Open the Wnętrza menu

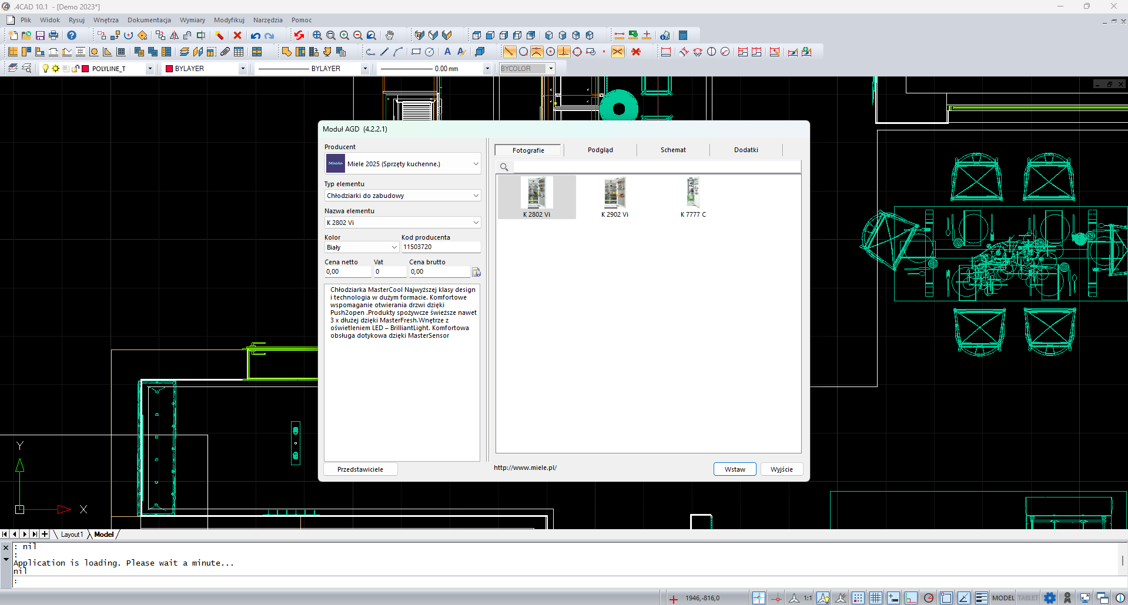(x=106, y=20)
